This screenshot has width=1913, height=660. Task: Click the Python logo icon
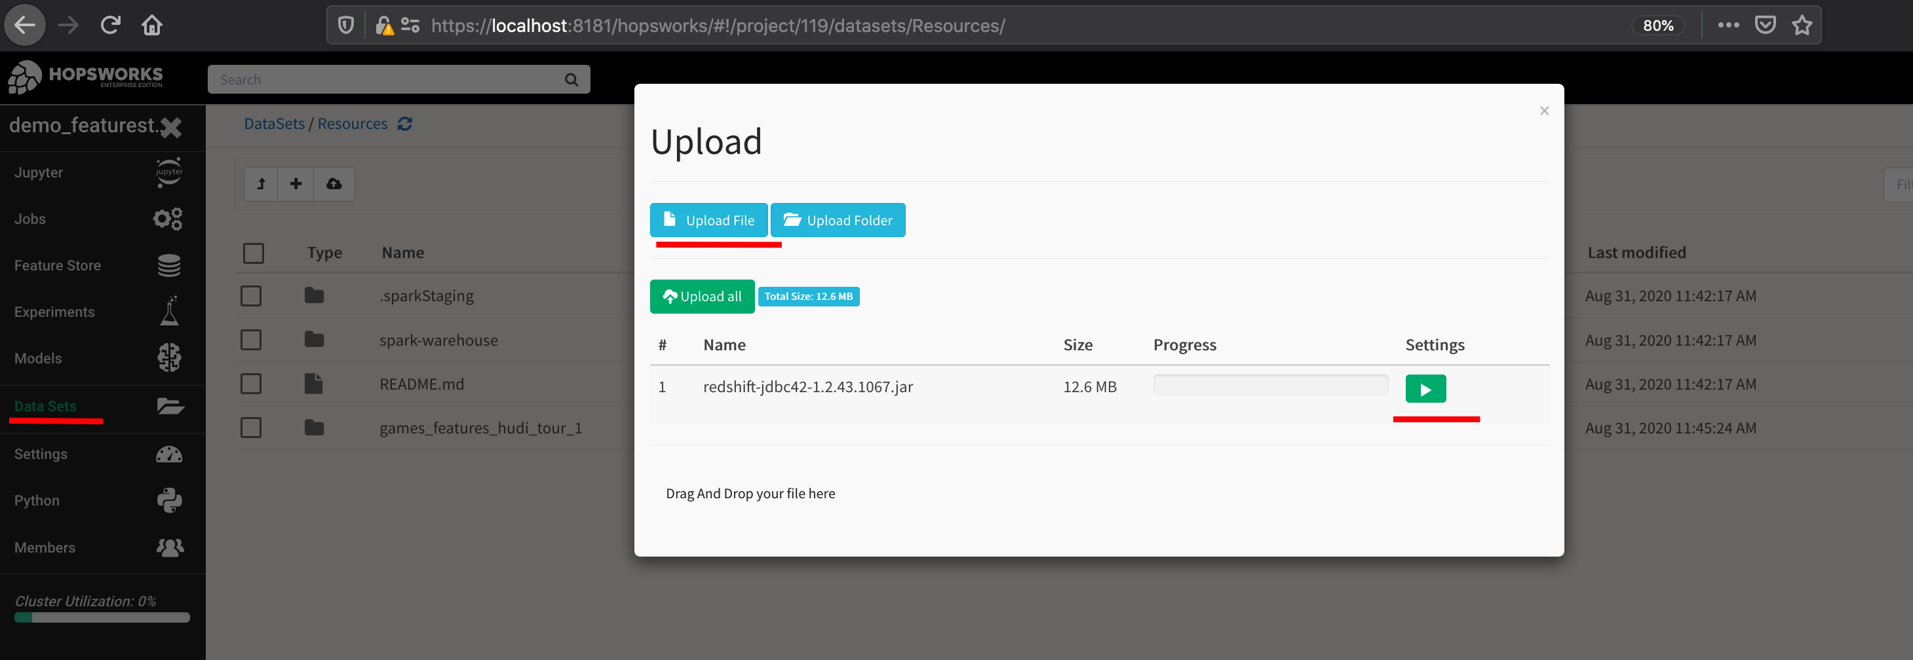click(x=169, y=500)
